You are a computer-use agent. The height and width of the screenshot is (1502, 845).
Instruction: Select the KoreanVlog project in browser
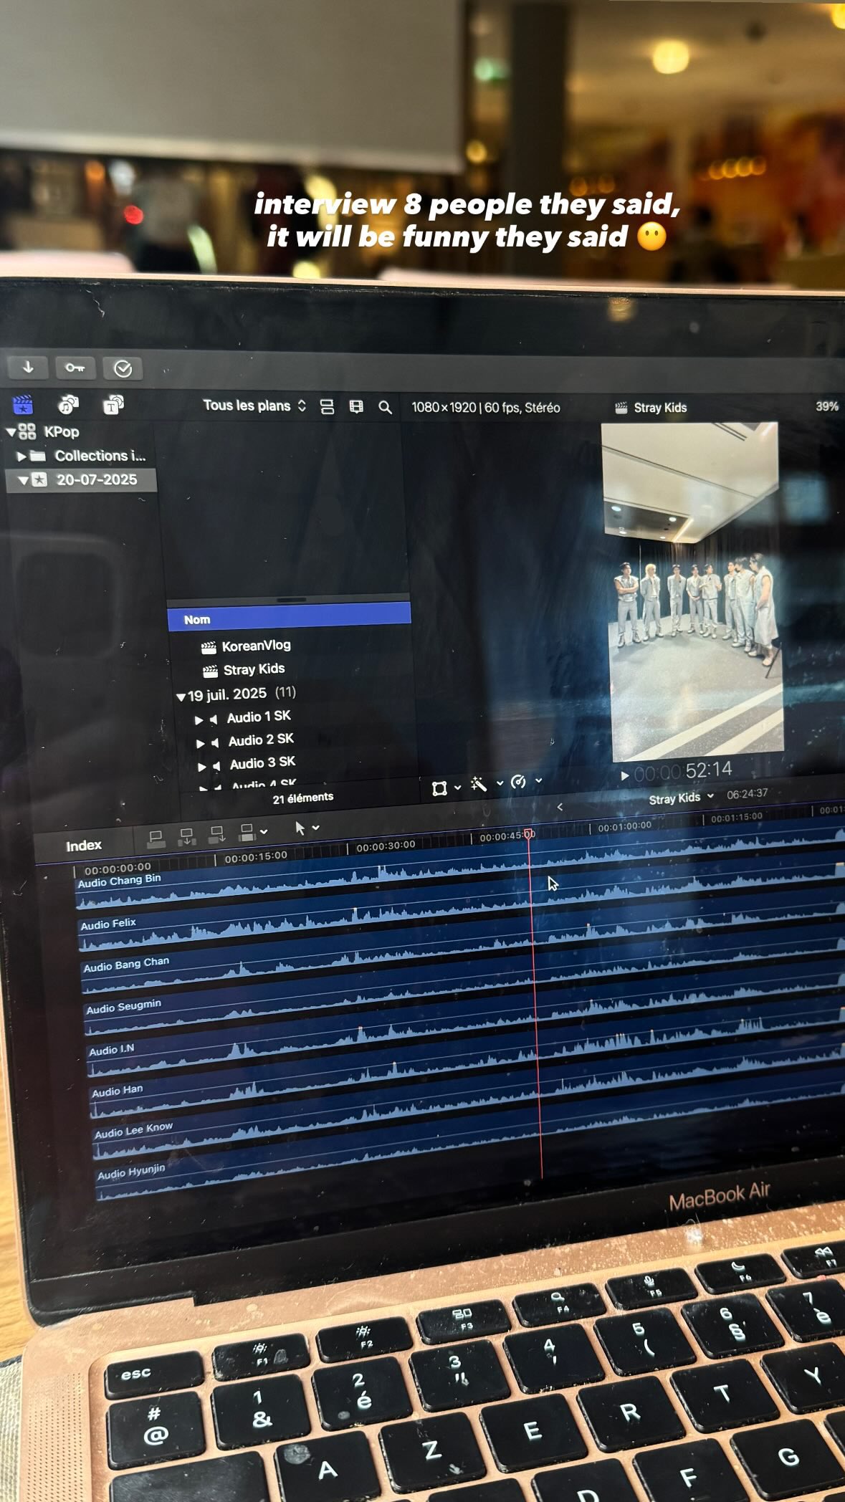pyautogui.click(x=256, y=646)
